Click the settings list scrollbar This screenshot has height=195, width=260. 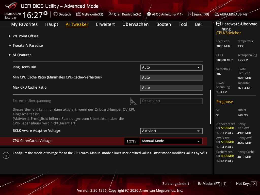pyautogui.click(x=210, y=107)
